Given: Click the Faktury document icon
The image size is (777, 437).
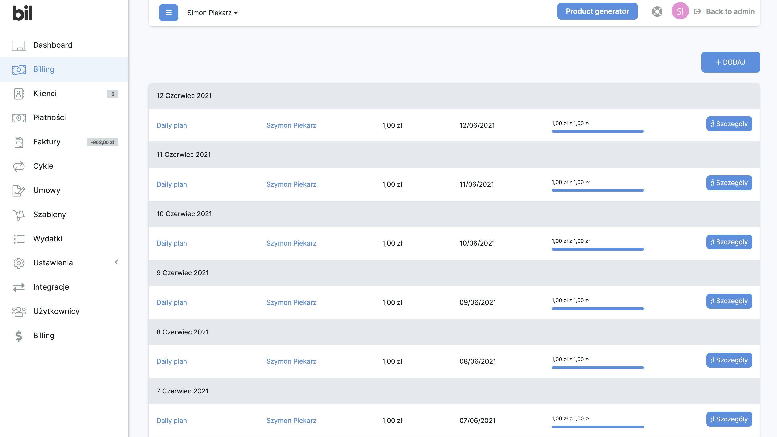Looking at the screenshot, I should point(19,142).
